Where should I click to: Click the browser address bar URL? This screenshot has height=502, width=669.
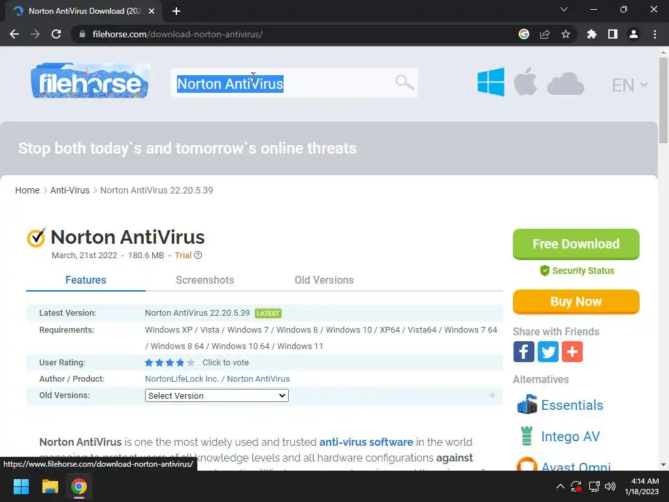178,34
